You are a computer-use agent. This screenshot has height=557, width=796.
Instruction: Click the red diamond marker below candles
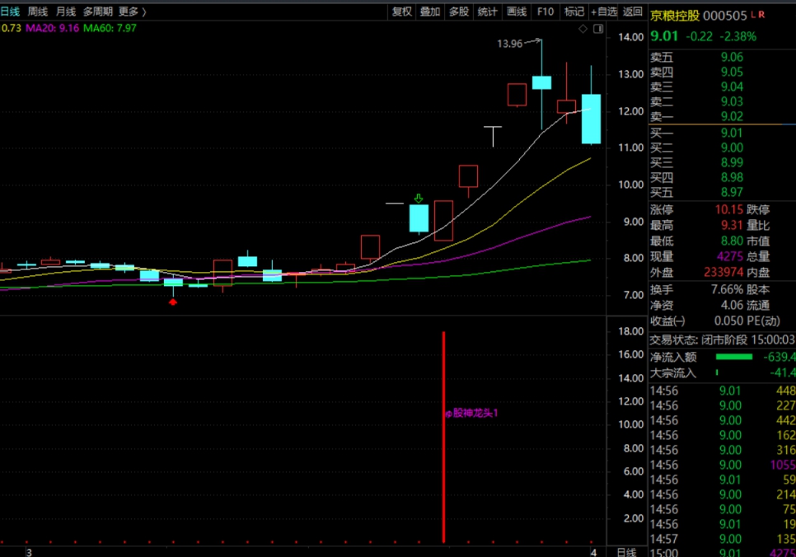(x=173, y=302)
